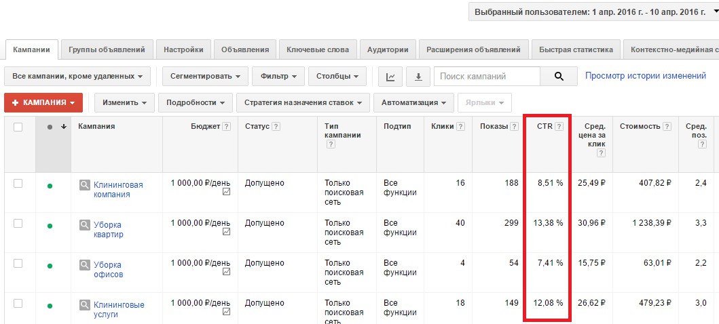This screenshot has height=324, width=719.
Task: Switch to the Объявления tab
Action: [245, 49]
